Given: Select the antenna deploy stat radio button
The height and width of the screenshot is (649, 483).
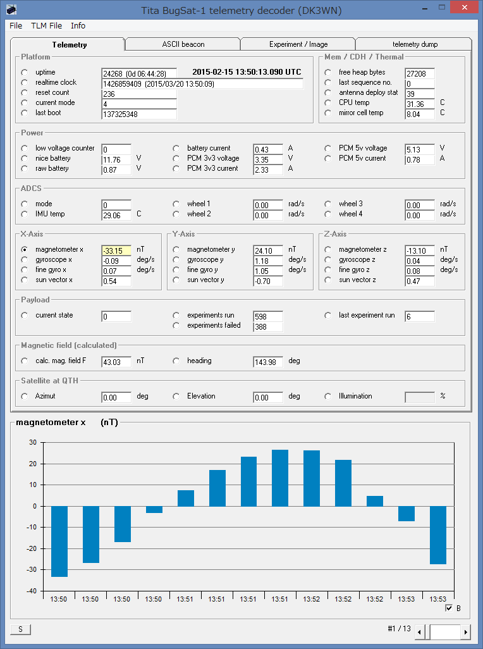Looking at the screenshot, I should coord(328,93).
